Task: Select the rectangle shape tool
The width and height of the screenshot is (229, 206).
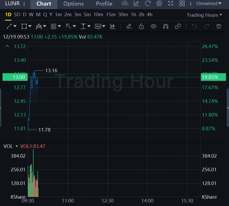Action: (x=24, y=26)
